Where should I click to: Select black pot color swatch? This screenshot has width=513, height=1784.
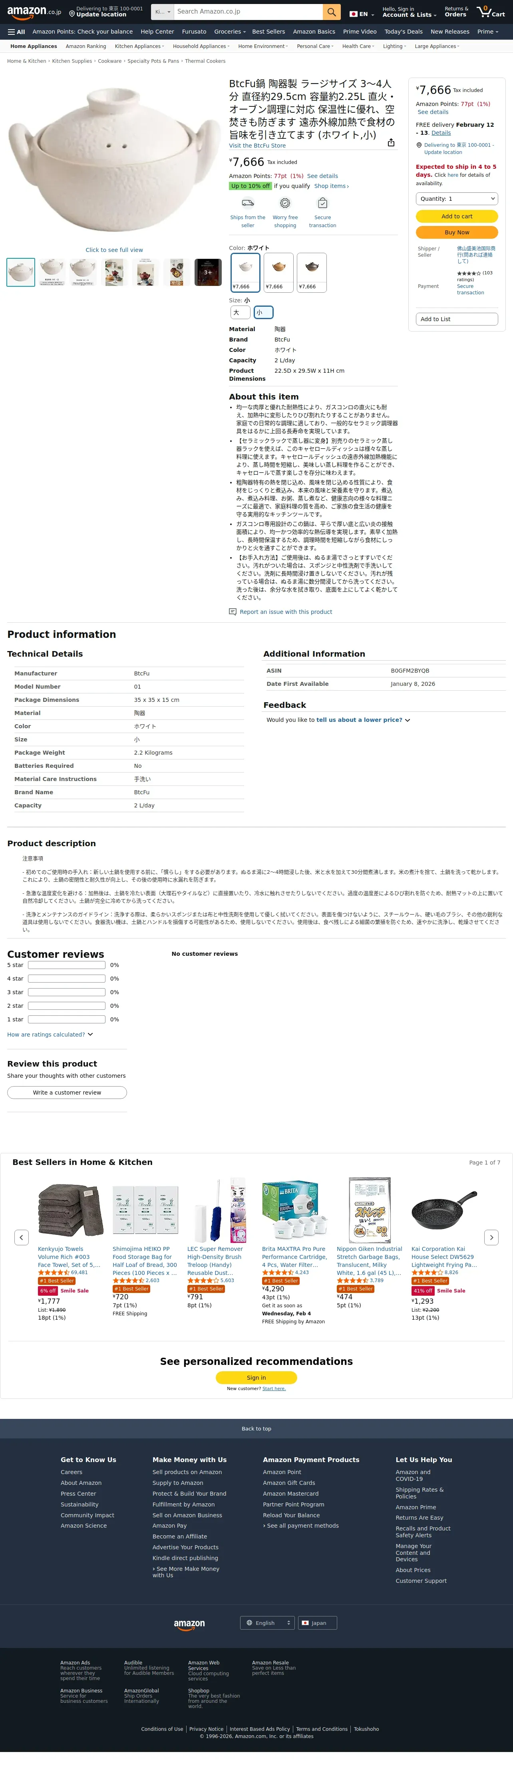coord(312,273)
